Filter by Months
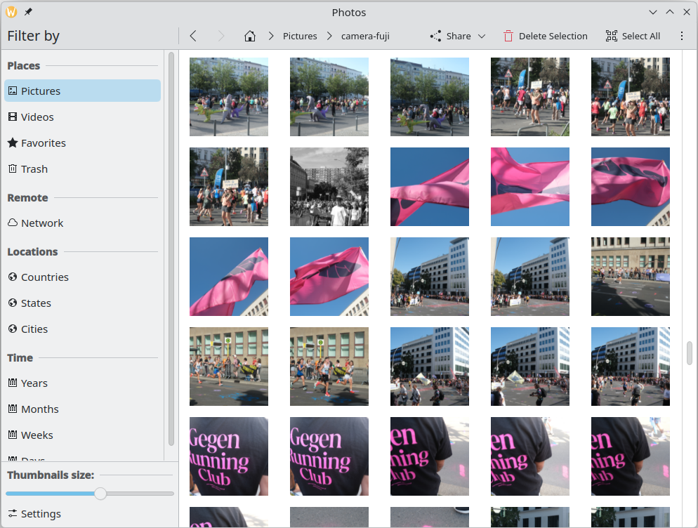Image resolution: width=698 pixels, height=528 pixels. [82, 409]
